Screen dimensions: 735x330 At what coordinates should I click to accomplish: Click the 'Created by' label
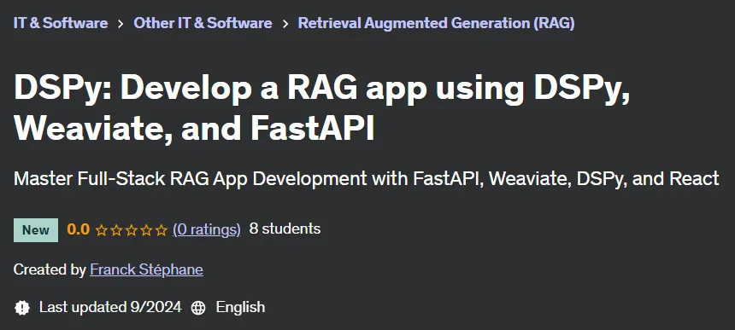point(50,269)
